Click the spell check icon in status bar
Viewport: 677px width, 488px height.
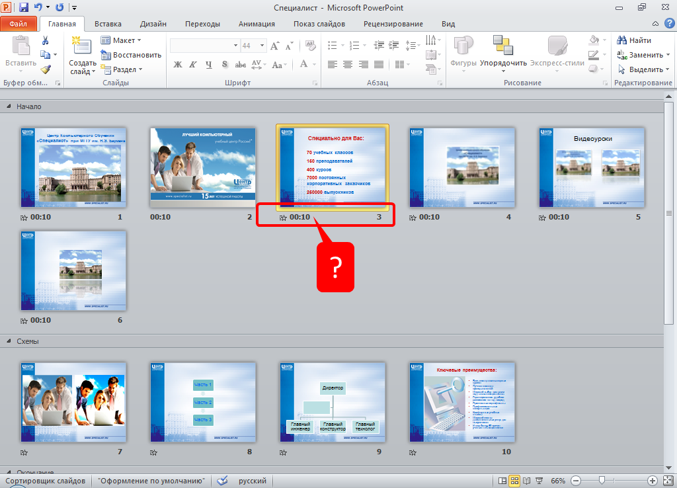pyautogui.click(x=223, y=481)
